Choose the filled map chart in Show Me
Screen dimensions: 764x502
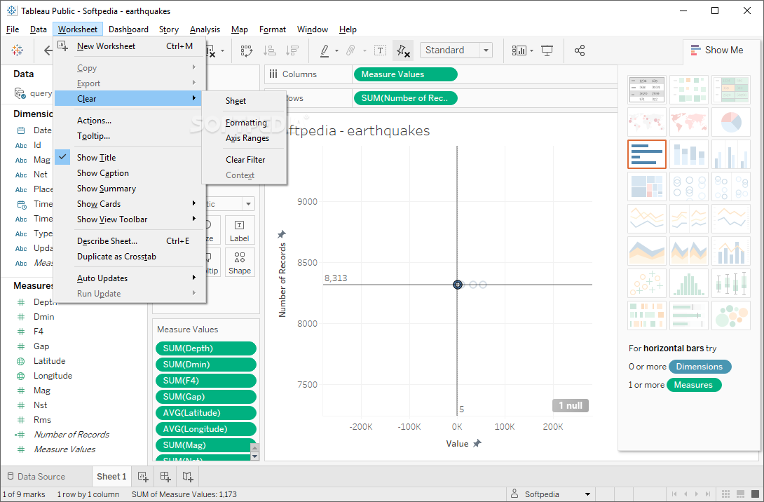tap(688, 122)
